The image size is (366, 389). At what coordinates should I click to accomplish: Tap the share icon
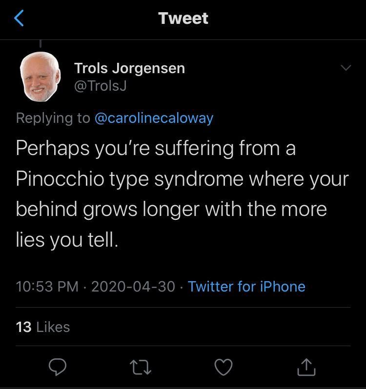point(306,367)
